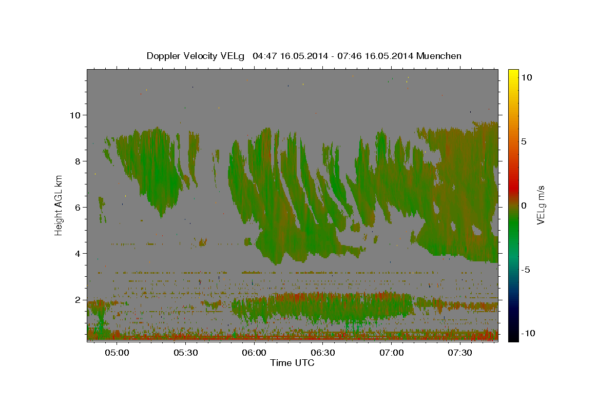Click the 'Muenchen' location in title
This screenshot has width=616, height=410.
[x=439, y=56]
